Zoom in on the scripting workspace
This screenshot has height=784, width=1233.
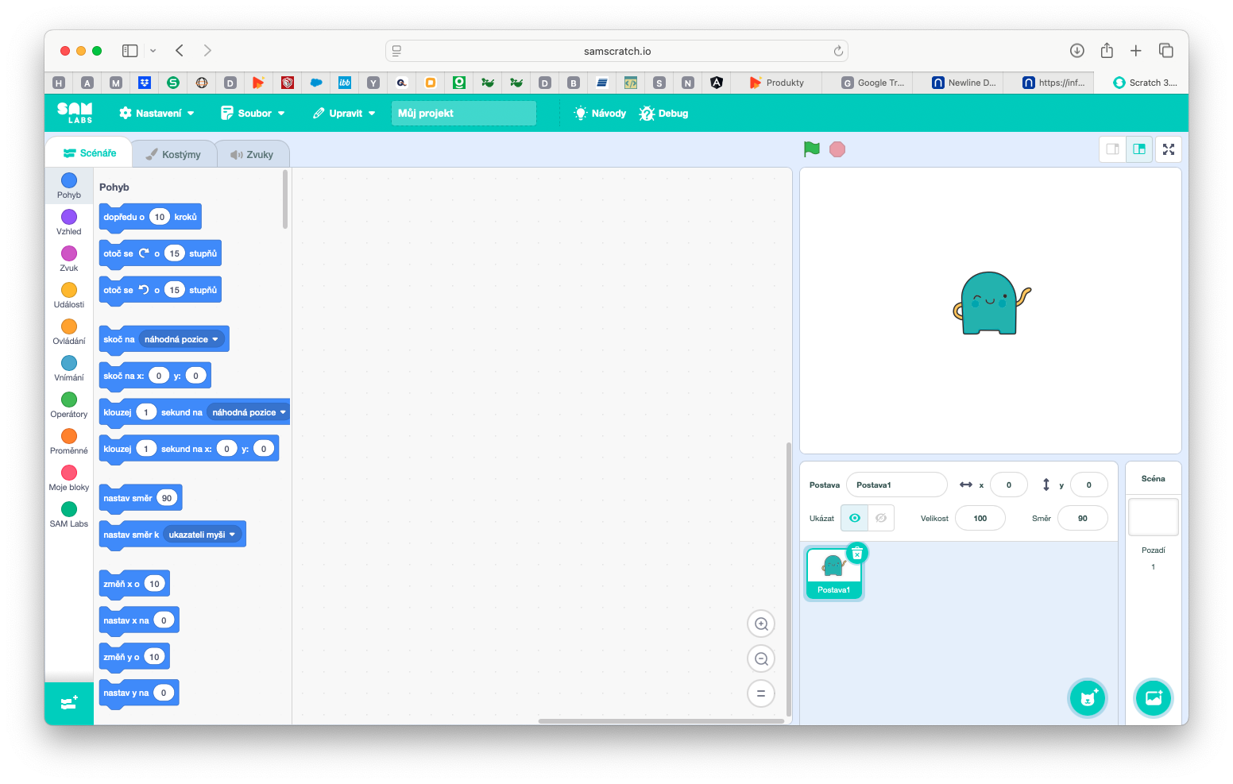(760, 624)
